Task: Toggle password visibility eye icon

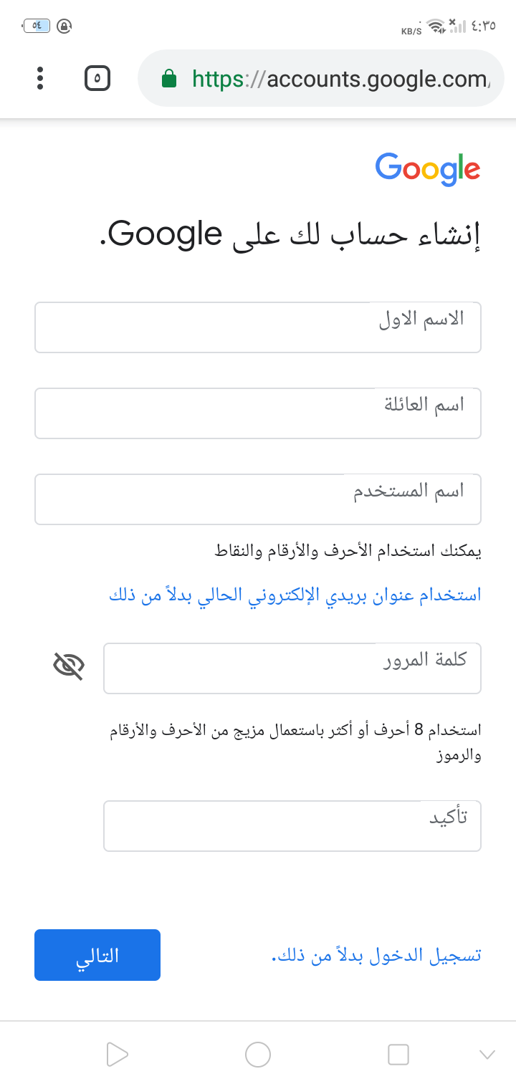Action: pyautogui.click(x=69, y=666)
